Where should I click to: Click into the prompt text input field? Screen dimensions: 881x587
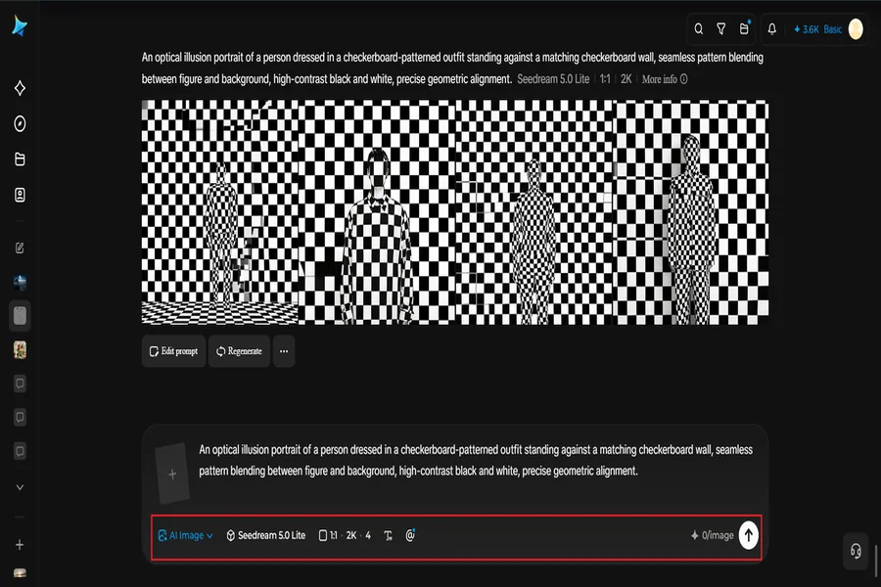click(x=476, y=460)
